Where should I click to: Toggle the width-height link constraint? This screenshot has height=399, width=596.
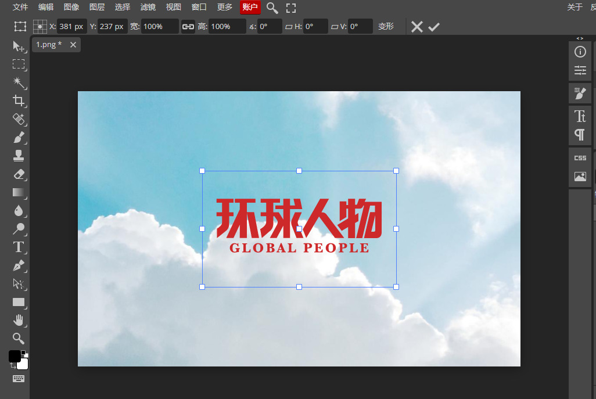pyautogui.click(x=188, y=27)
